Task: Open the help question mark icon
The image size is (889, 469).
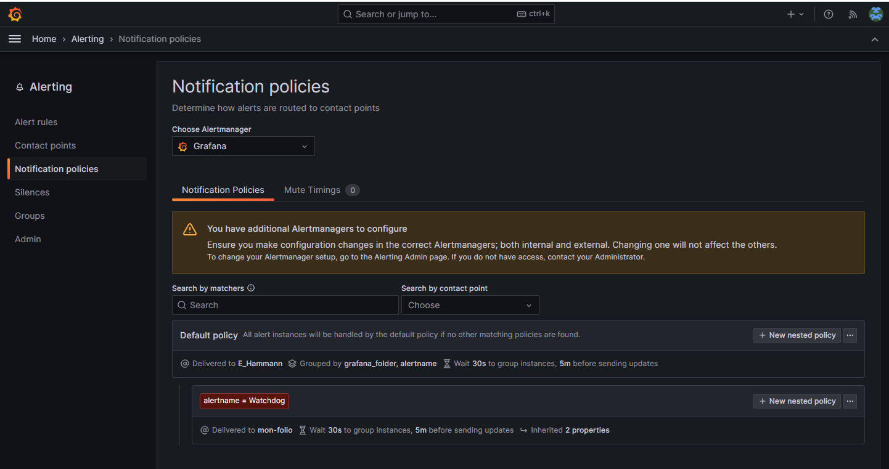Action: [828, 14]
